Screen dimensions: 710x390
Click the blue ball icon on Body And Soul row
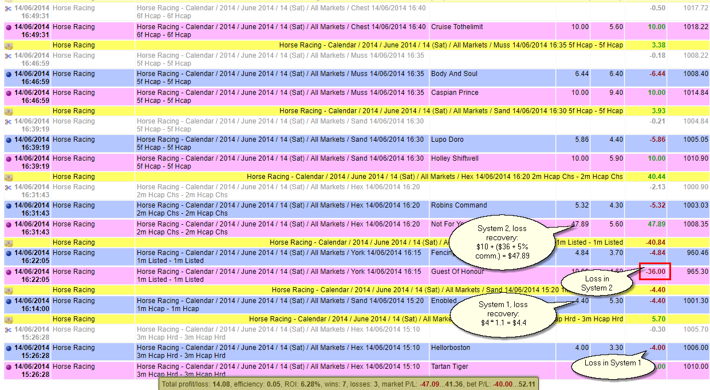pyautogui.click(x=8, y=74)
